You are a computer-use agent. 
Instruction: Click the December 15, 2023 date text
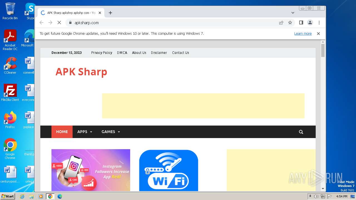pos(66,53)
